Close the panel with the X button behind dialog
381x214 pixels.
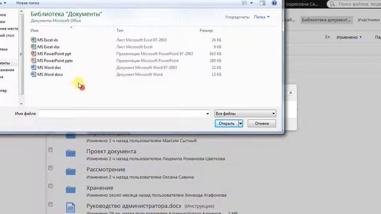coord(291,93)
